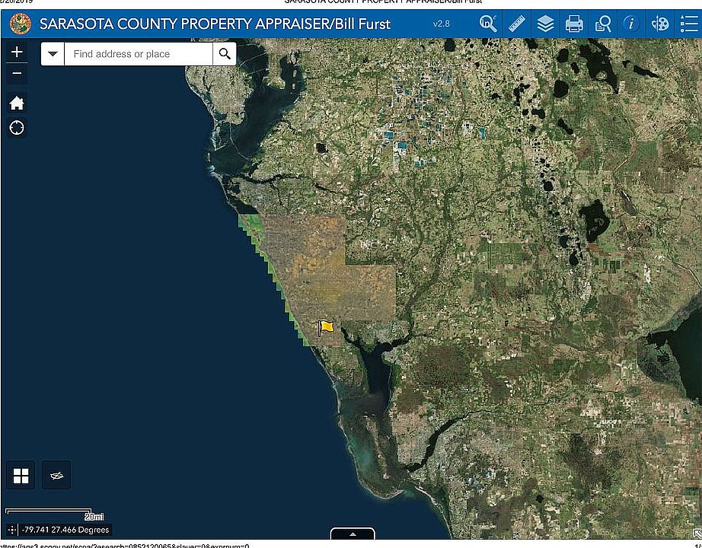Click the yellow flag map marker
The width and height of the screenshot is (702, 548).
[326, 328]
